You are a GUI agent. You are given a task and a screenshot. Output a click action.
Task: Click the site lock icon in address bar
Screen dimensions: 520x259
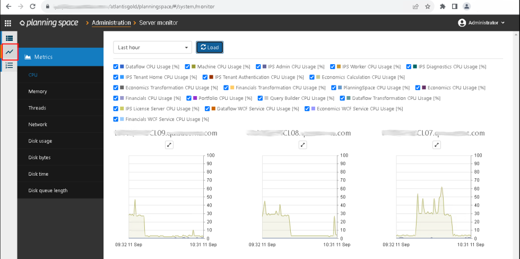click(48, 6)
